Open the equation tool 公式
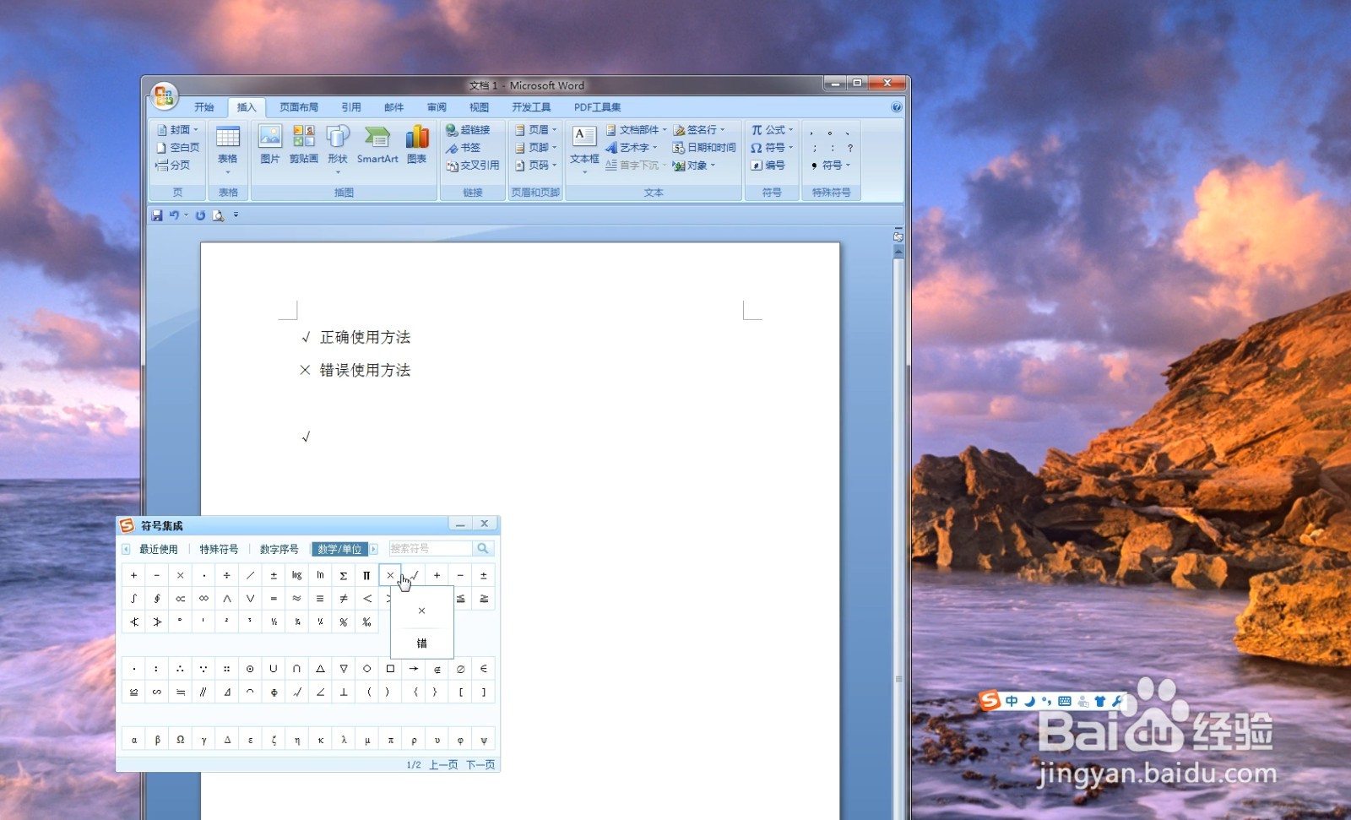This screenshot has width=1351, height=820. pos(769,129)
